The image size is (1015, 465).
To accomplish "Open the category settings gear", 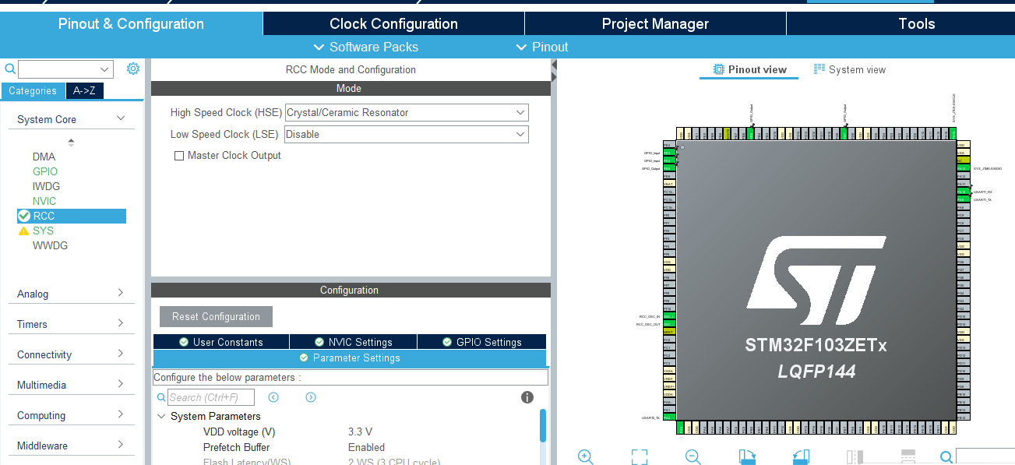I will pyautogui.click(x=133, y=69).
